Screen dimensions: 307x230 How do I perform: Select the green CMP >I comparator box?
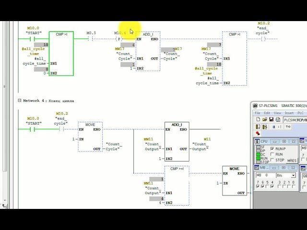tap(61, 53)
